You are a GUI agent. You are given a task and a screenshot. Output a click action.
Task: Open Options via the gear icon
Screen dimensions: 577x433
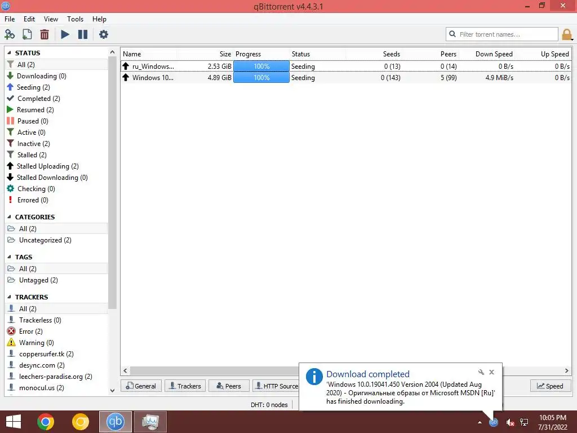click(x=104, y=34)
